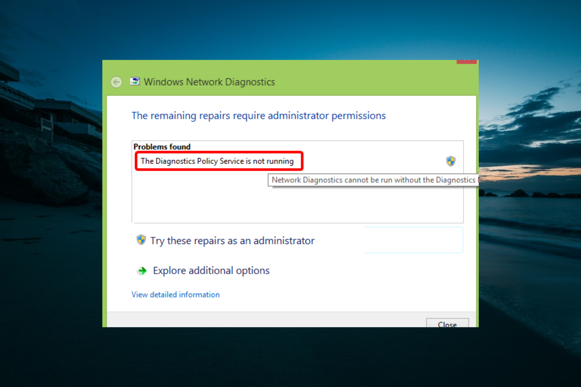This screenshot has height=387, width=581.
Task: Click the administrator permissions heading text
Action: coord(258,116)
